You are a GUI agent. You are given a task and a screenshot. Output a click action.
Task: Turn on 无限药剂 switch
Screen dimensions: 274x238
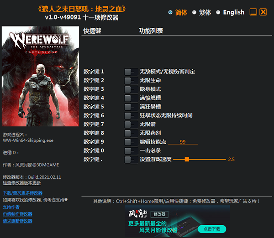(131, 133)
